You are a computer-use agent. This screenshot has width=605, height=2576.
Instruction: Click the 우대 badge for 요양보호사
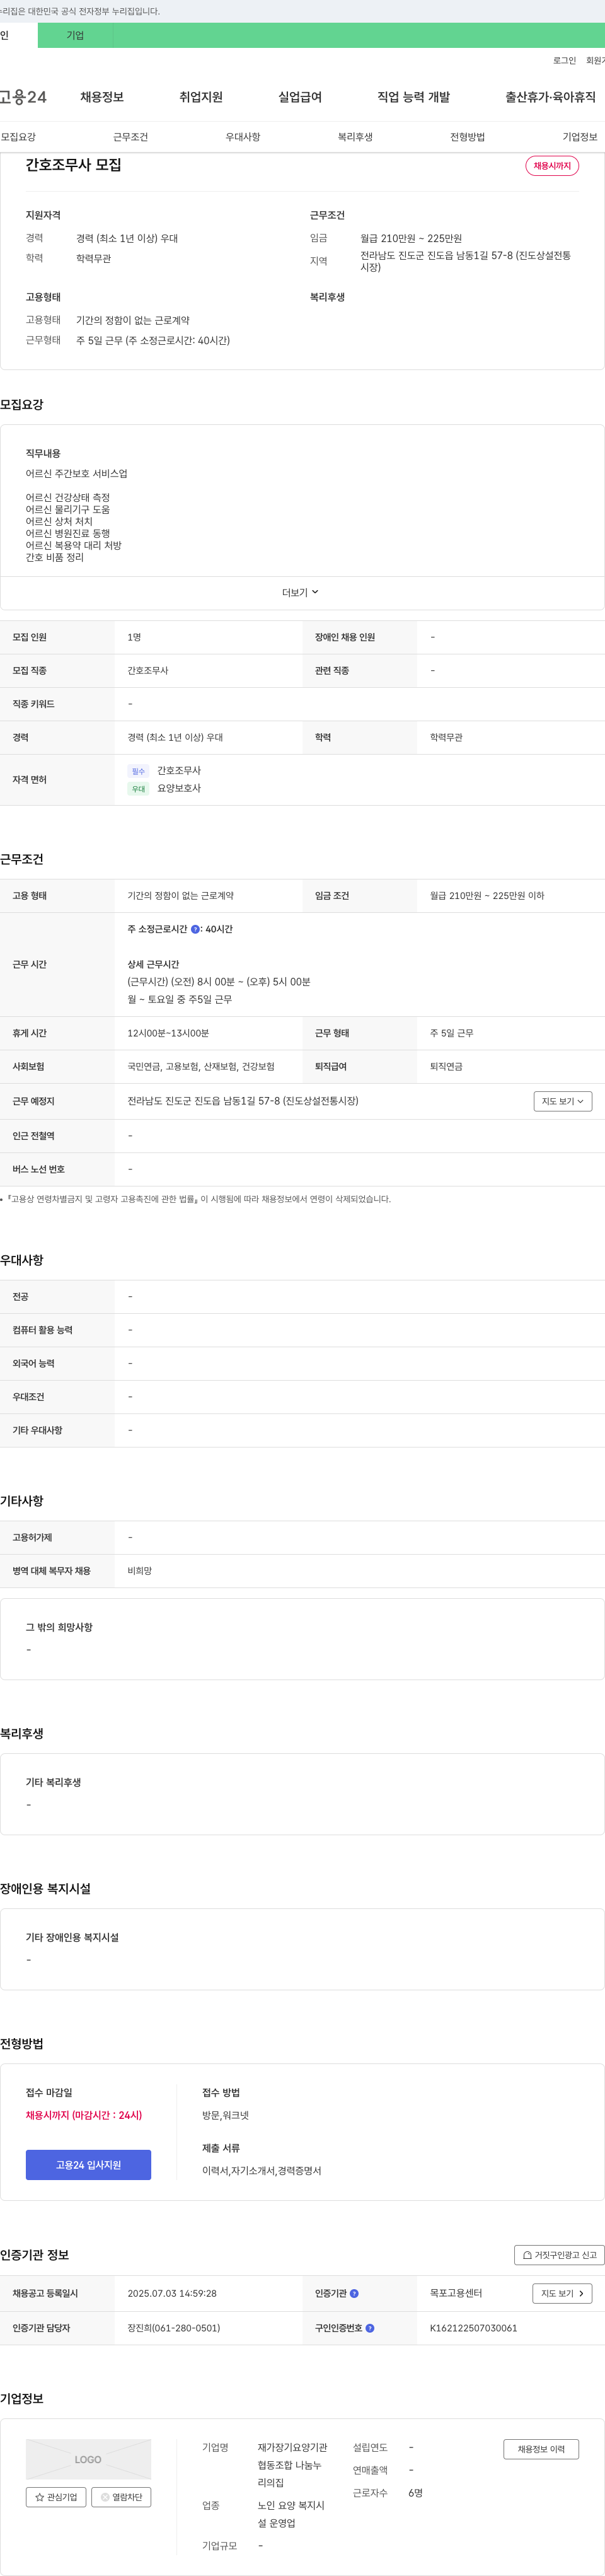pyautogui.click(x=138, y=789)
